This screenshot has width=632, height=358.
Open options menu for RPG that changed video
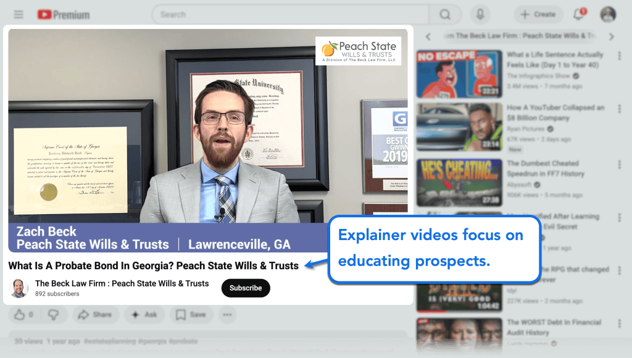[620, 270]
